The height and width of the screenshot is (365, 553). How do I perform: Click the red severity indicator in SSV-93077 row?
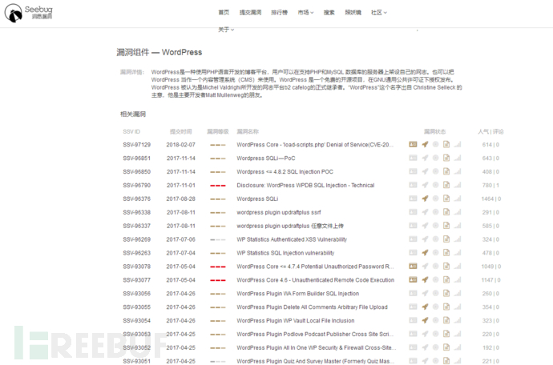pyautogui.click(x=218, y=280)
